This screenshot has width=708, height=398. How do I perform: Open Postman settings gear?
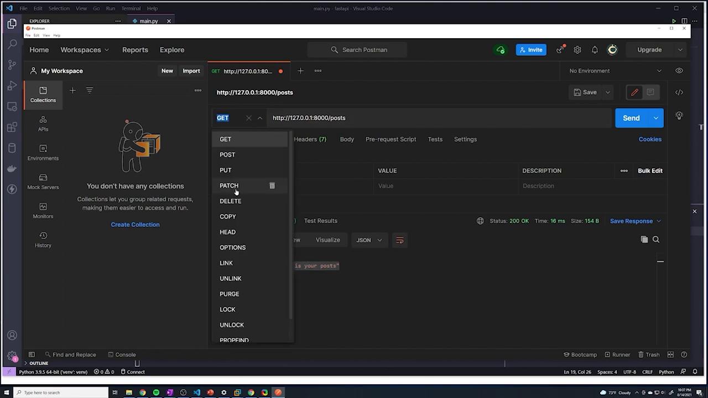(577, 50)
